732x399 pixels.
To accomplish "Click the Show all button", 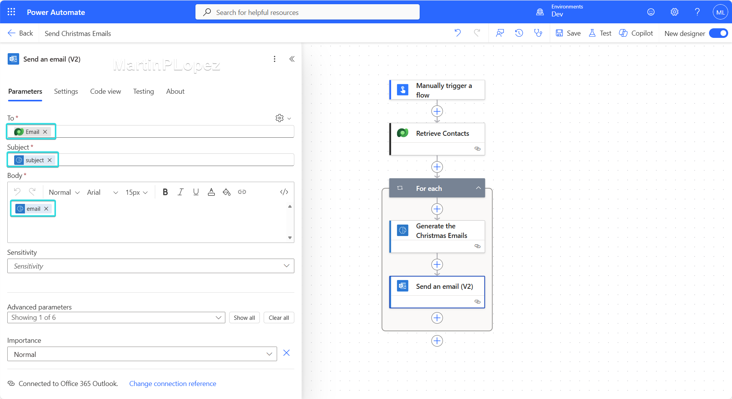I will point(244,318).
